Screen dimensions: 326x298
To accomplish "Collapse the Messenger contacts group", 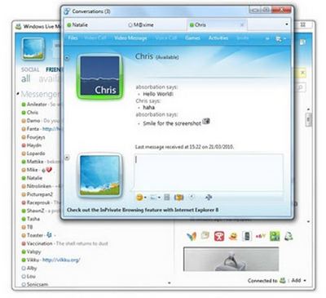I will [18, 94].
